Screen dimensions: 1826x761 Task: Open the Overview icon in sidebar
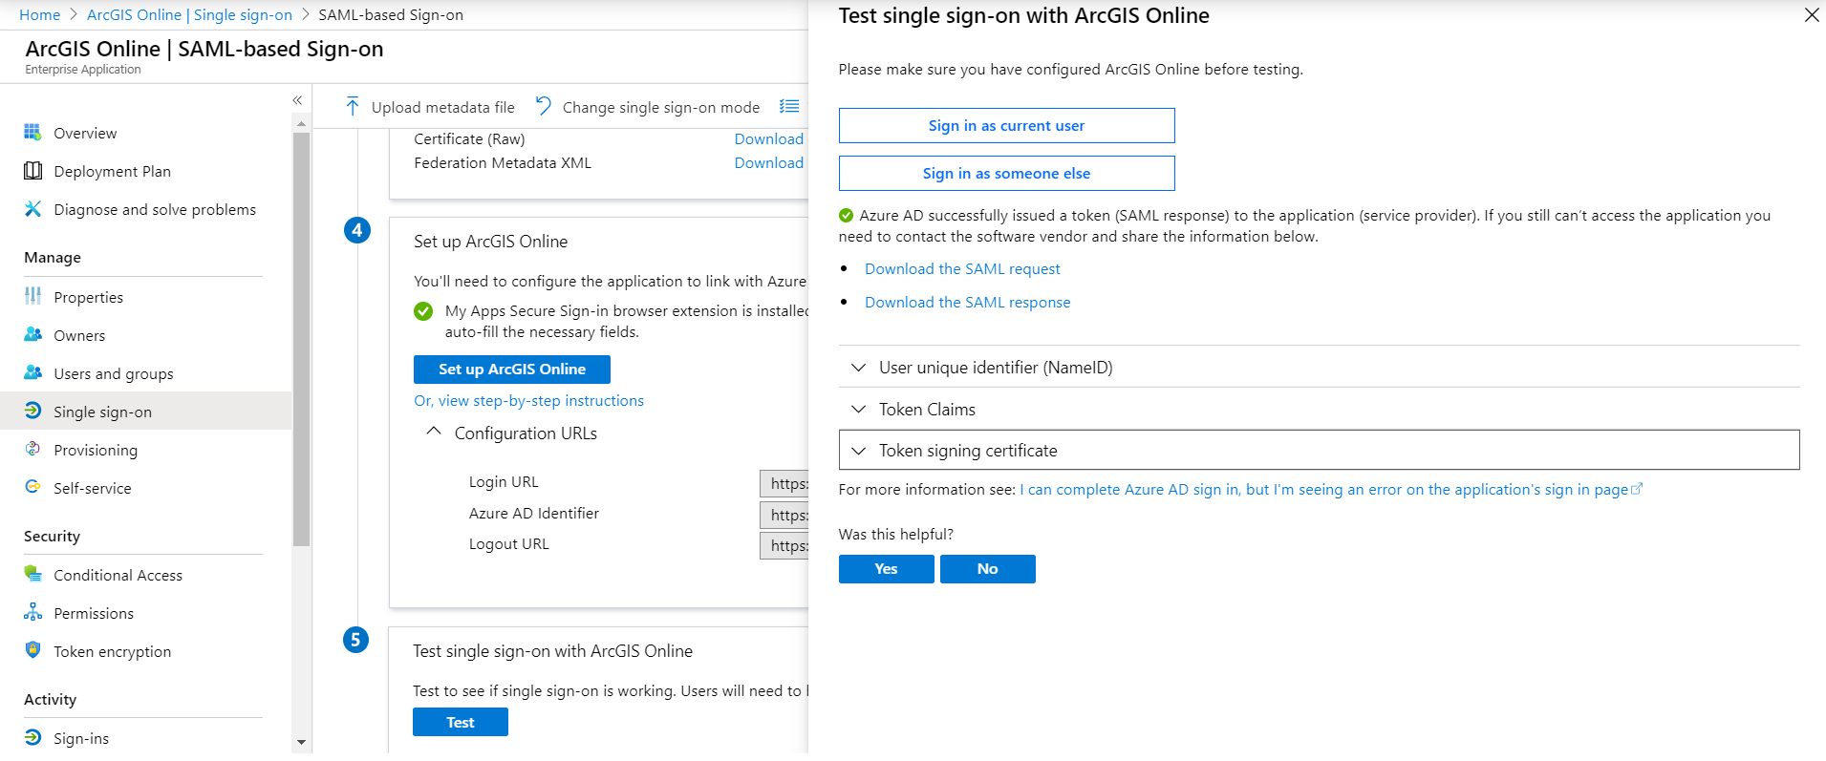tap(32, 132)
